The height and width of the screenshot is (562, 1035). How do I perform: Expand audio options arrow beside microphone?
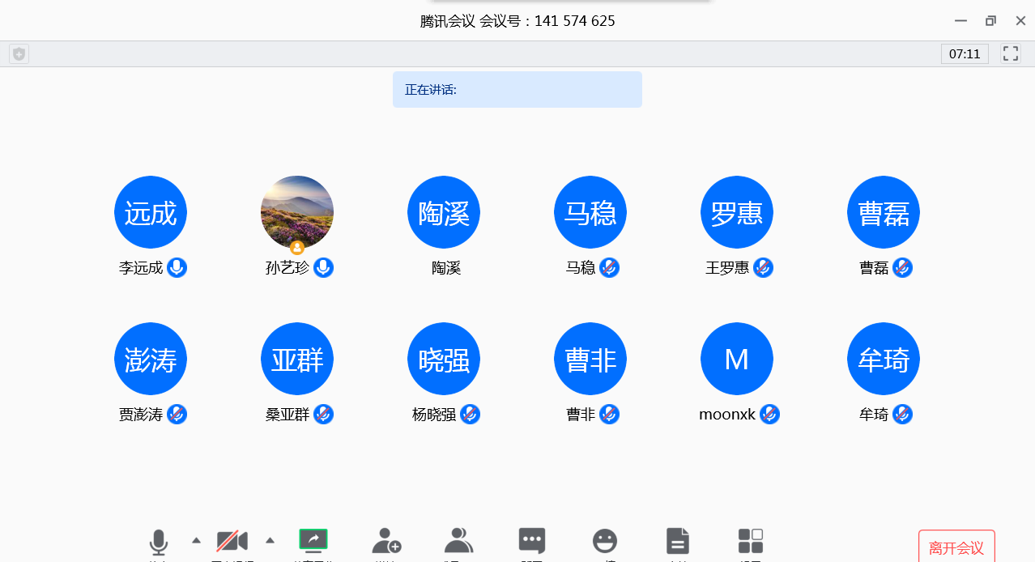pyautogui.click(x=196, y=540)
